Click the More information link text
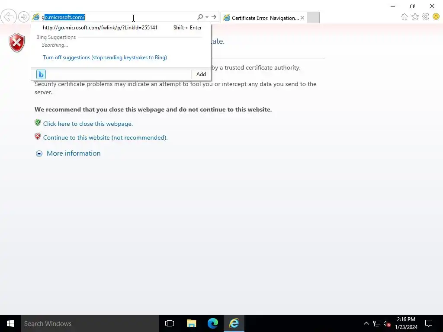443x332 pixels. click(74, 153)
